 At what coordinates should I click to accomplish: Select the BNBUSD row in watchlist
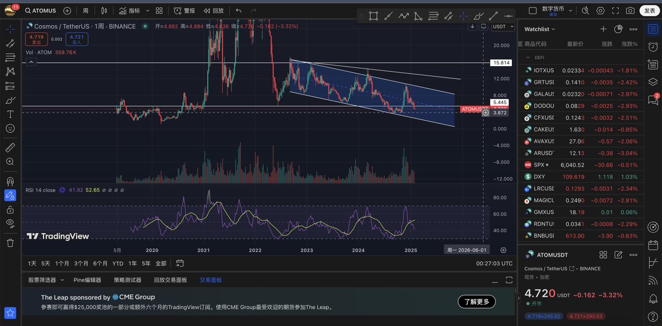(x=580, y=236)
